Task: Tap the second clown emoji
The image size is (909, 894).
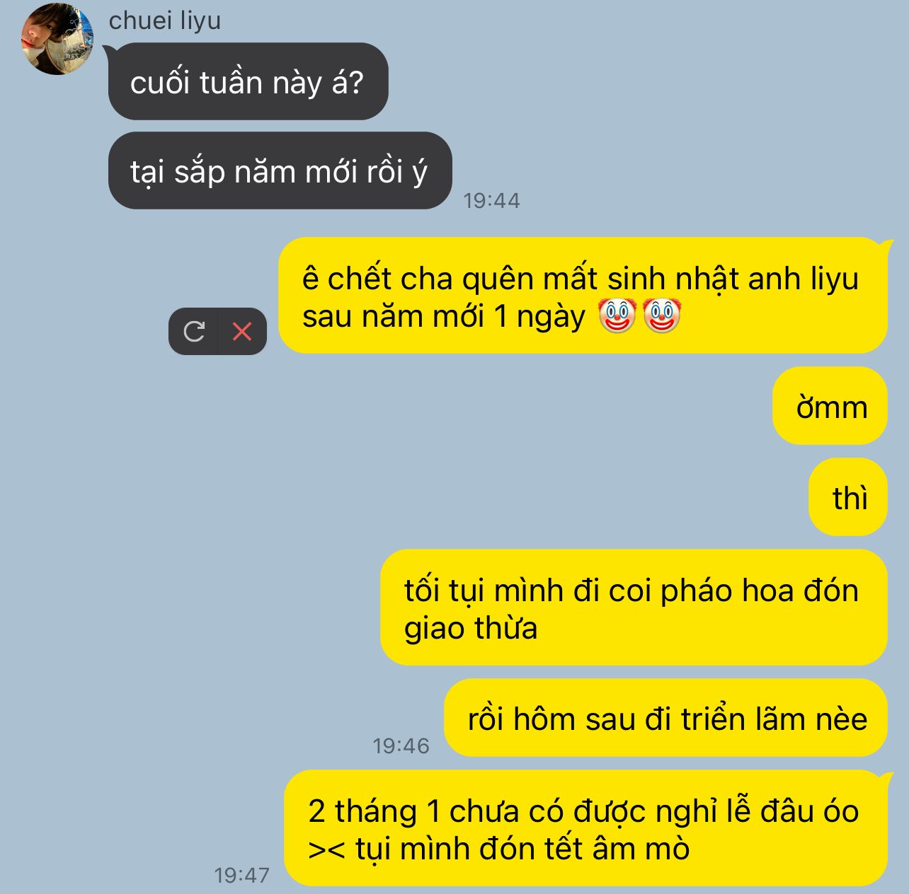Action: tap(662, 315)
